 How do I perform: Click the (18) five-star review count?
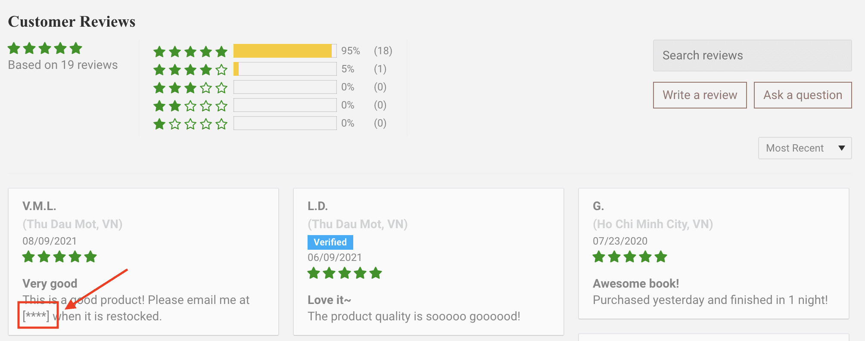(x=383, y=51)
